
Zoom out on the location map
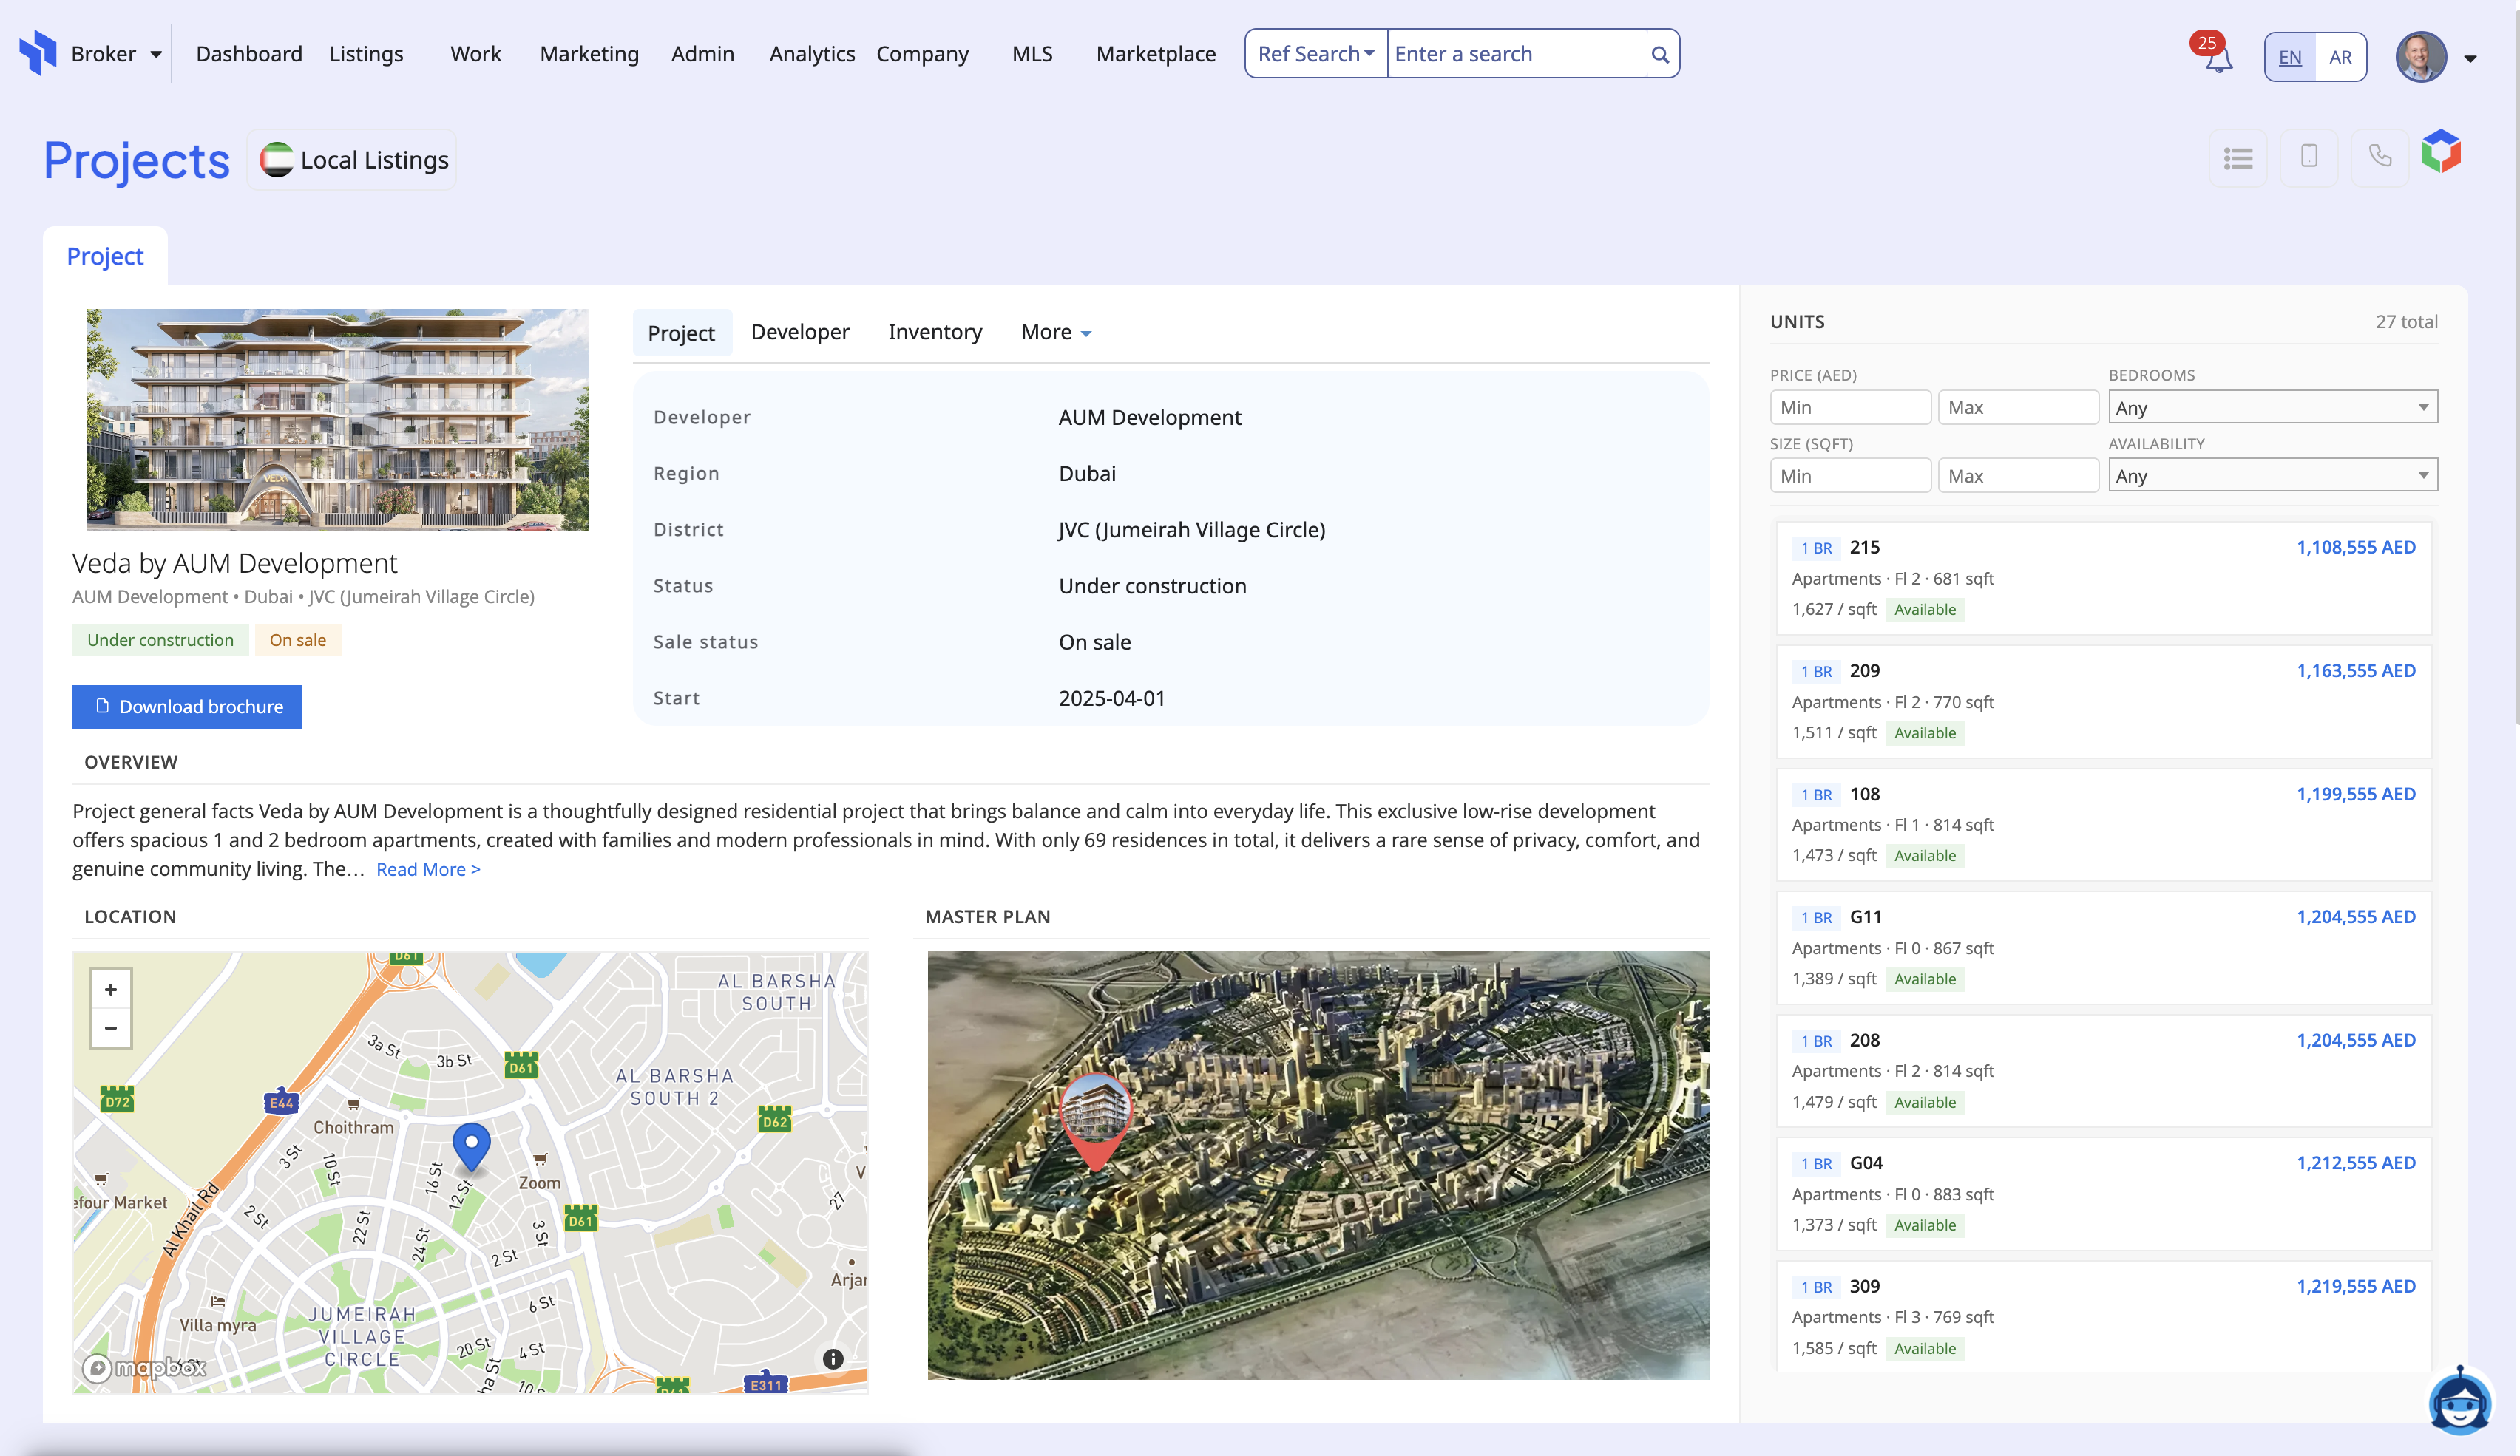point(111,1028)
